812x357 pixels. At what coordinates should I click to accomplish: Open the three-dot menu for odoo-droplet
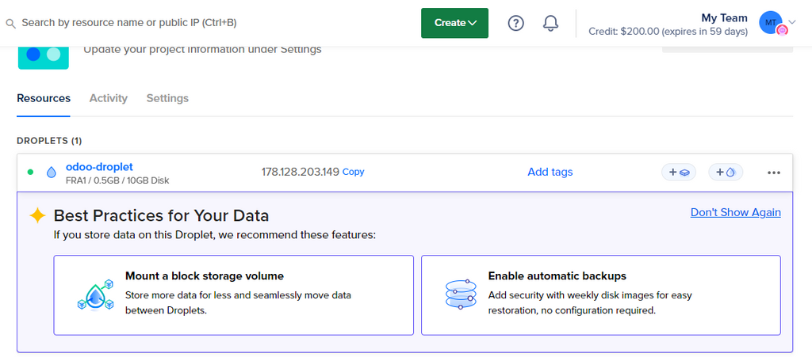click(x=774, y=173)
